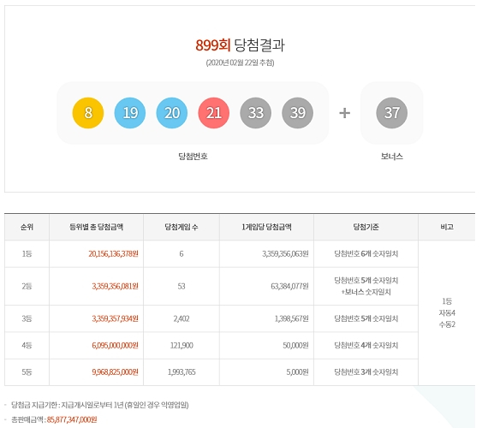Select the gray ball numbered 39
Screen dimensions: 482x428
[298, 113]
